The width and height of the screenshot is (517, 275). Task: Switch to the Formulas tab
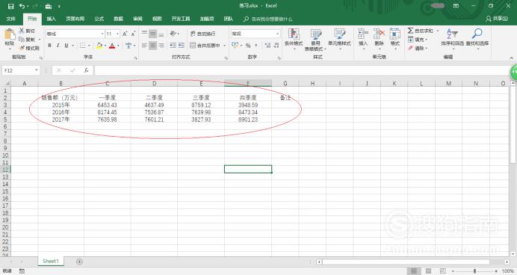(99, 19)
